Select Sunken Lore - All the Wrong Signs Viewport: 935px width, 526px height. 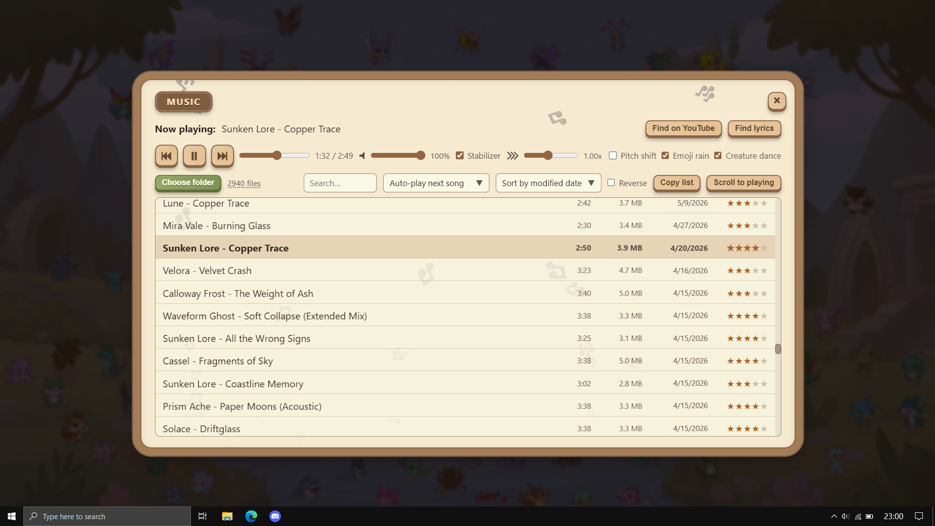pos(465,338)
